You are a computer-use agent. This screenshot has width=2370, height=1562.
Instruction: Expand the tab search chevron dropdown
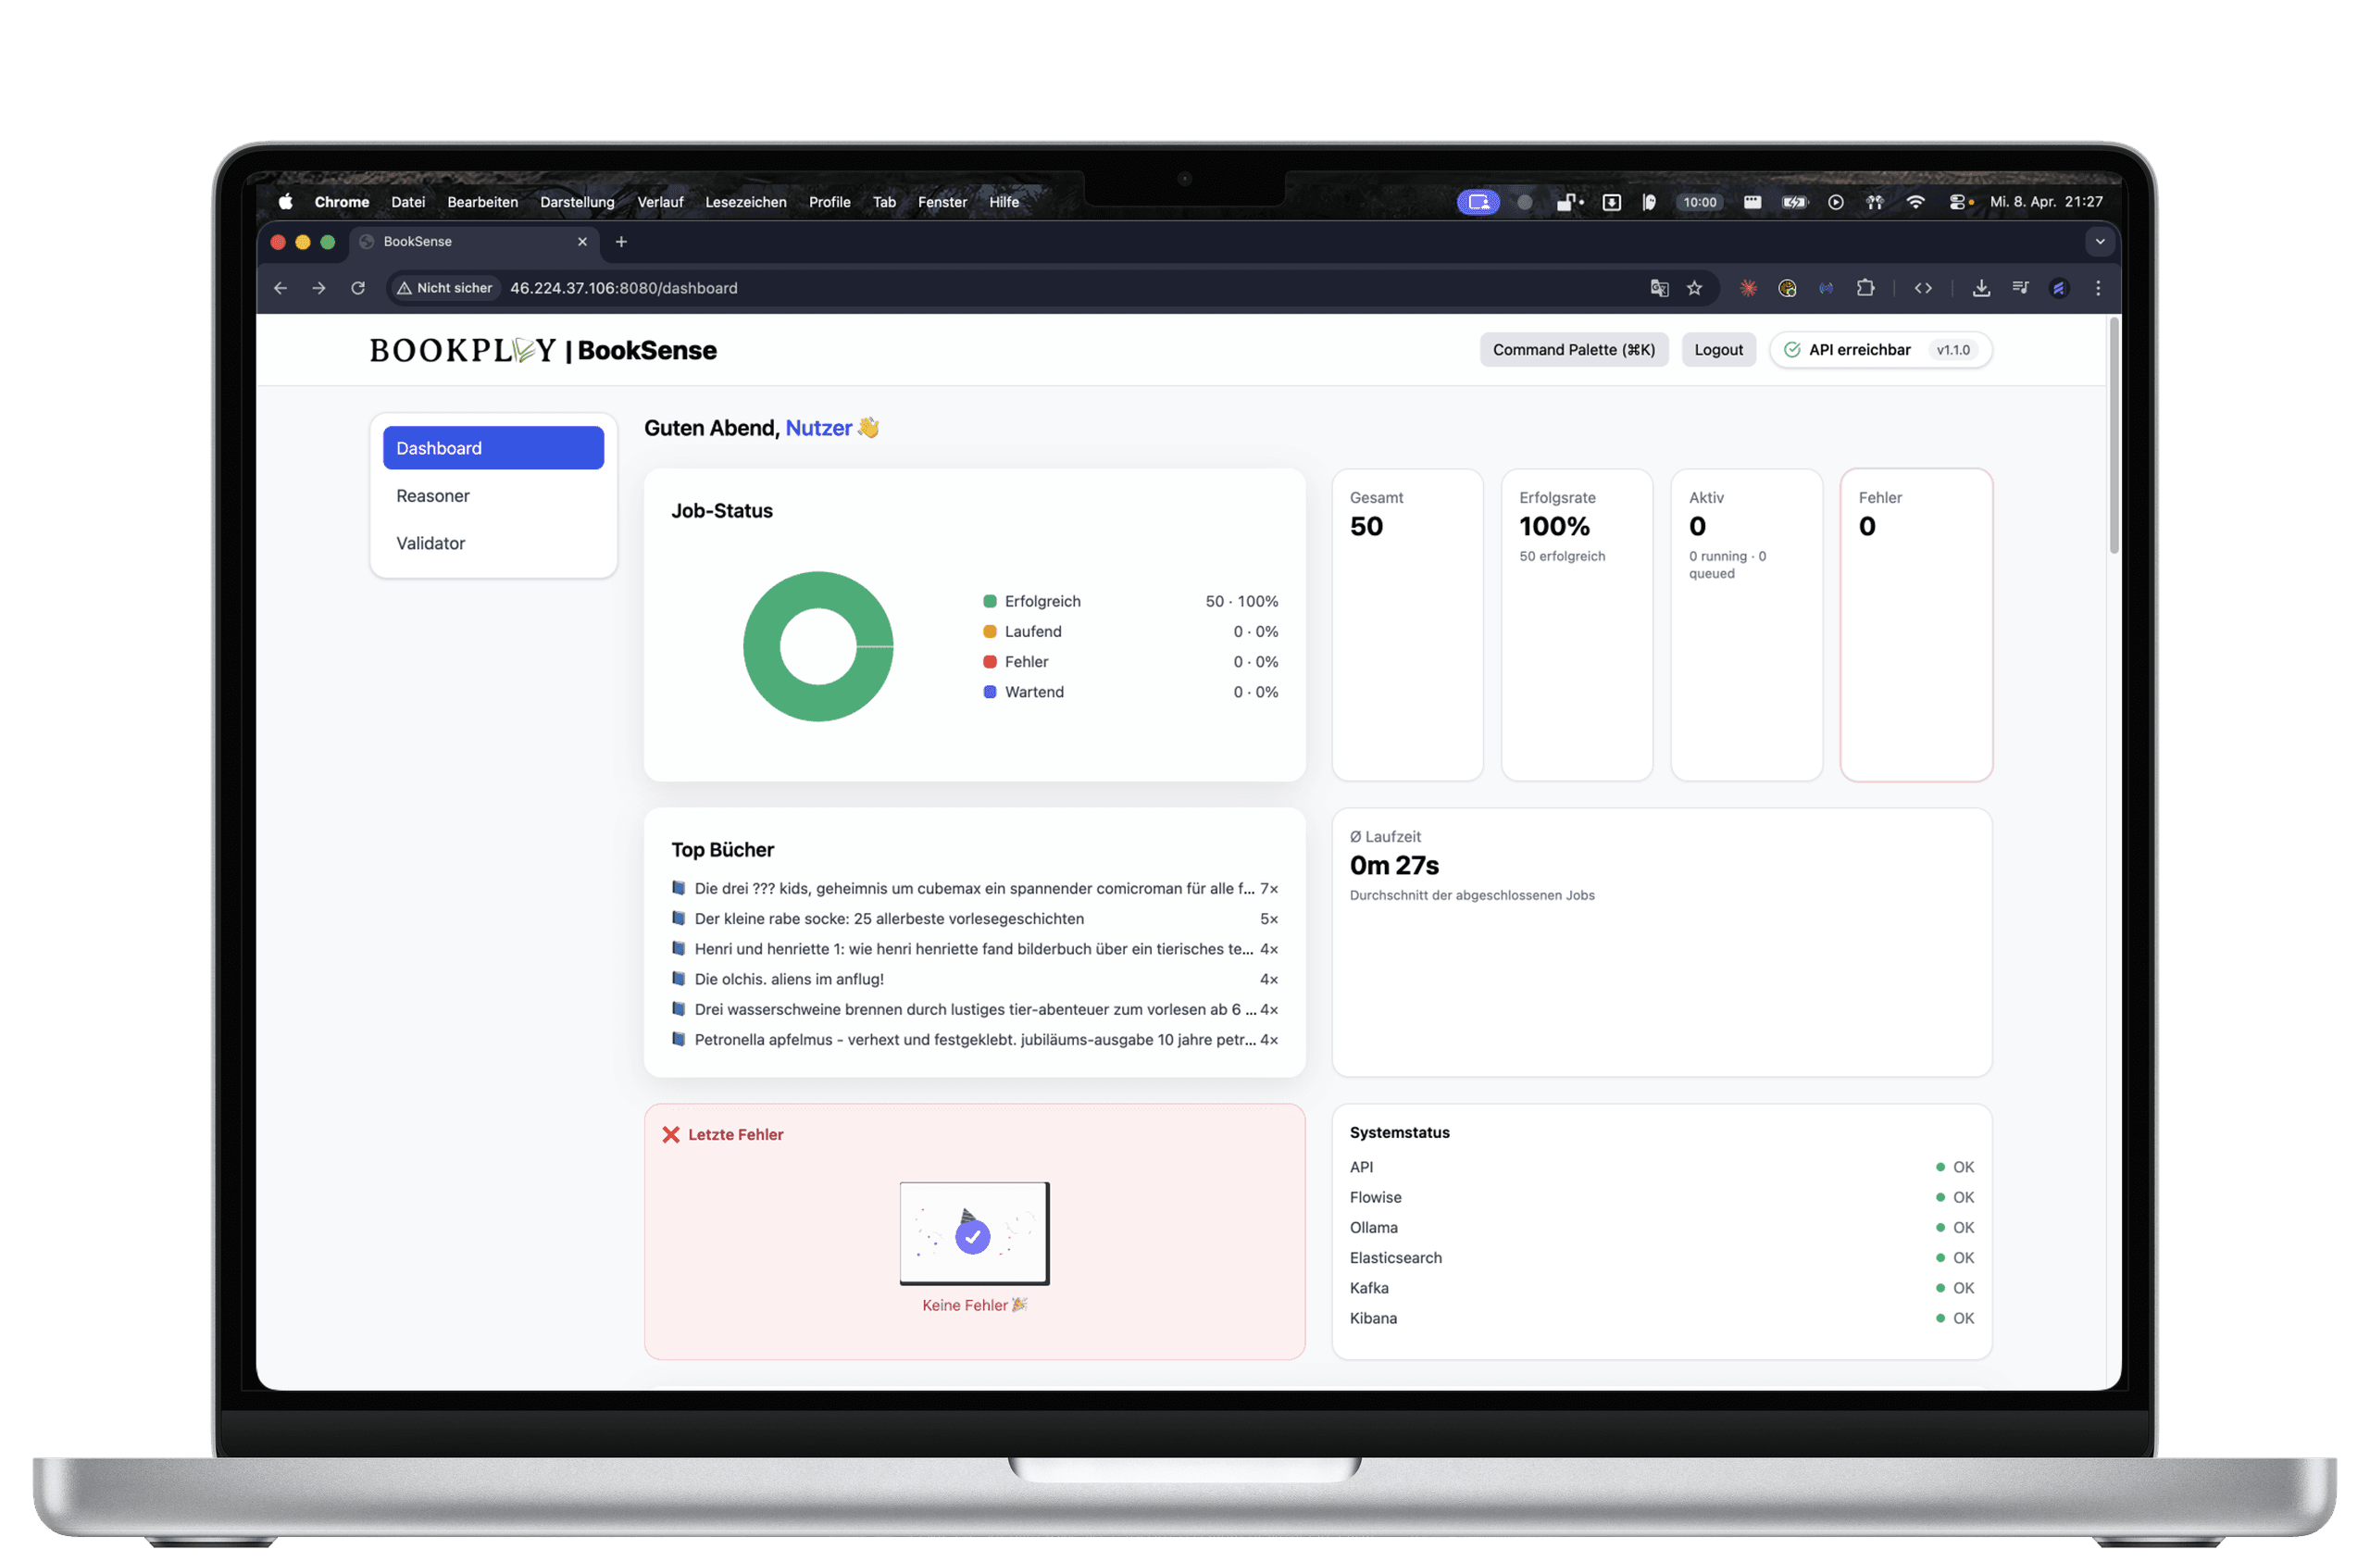pos(2101,242)
